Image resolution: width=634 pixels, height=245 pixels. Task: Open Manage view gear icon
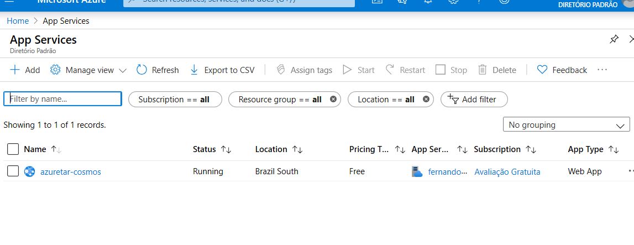coord(55,70)
